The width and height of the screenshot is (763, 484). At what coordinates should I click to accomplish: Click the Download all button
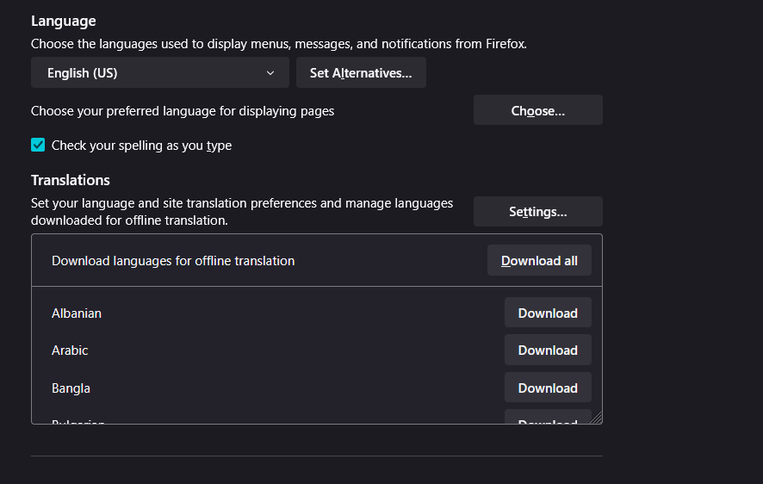click(x=539, y=261)
